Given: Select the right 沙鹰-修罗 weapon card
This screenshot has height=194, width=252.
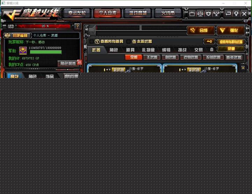Looking at the screenshot, I should click(x=200, y=69).
